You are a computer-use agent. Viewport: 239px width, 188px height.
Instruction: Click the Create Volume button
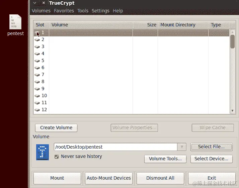[x=56, y=128]
